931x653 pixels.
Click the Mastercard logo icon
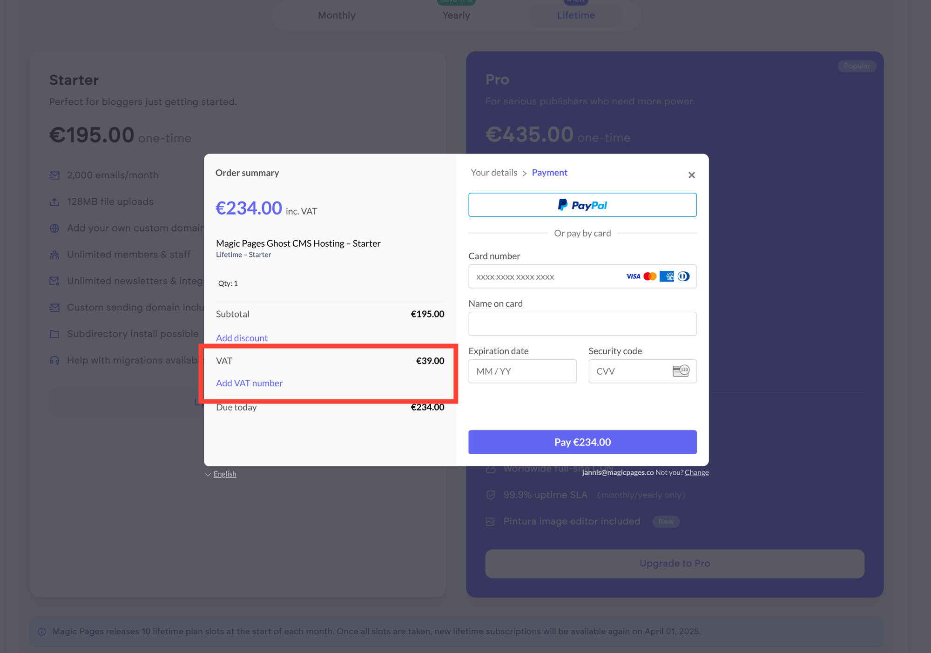(650, 276)
